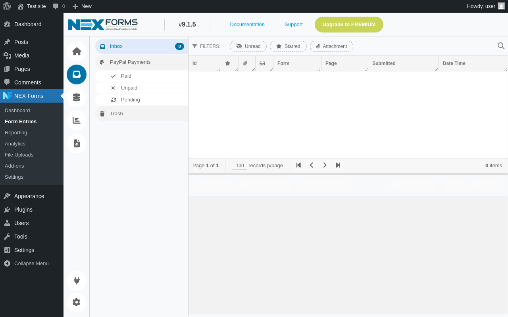Screen dimensions: 508x317
Task: Open Tools menu
Action: (x=32, y=237)
